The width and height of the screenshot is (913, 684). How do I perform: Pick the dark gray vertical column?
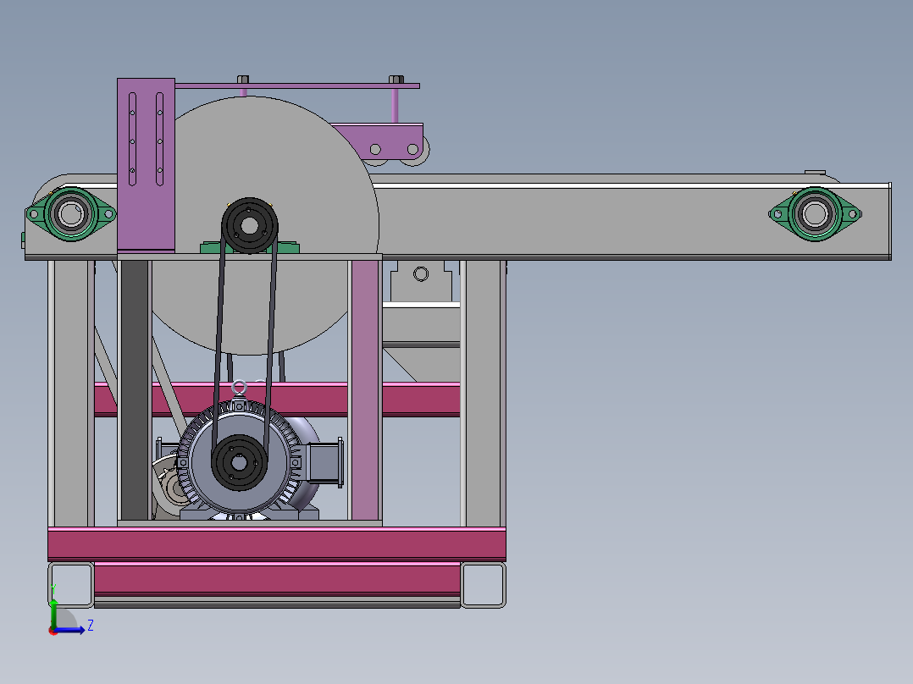135,390
